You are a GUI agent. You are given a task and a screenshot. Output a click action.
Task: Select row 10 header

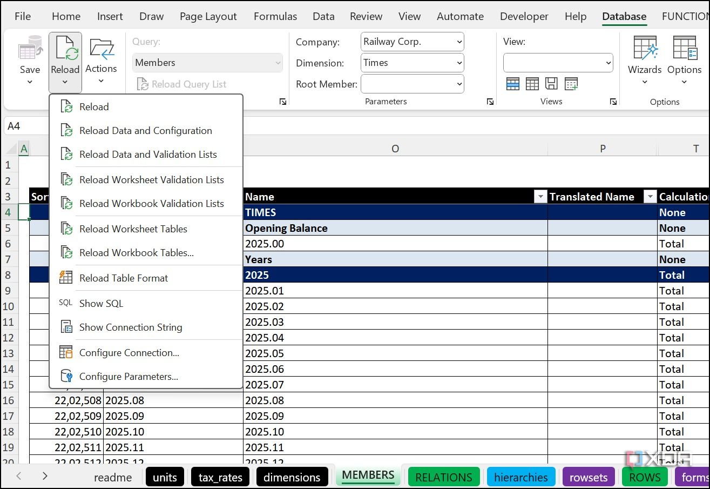point(9,306)
